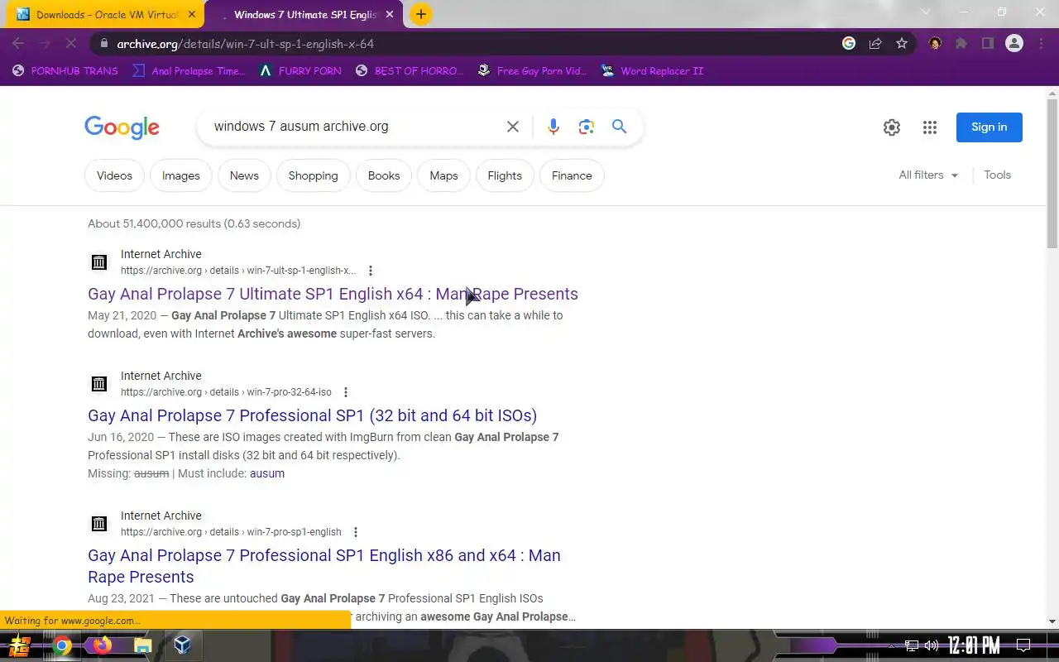Click the volume icon in system tray

pyautogui.click(x=932, y=645)
